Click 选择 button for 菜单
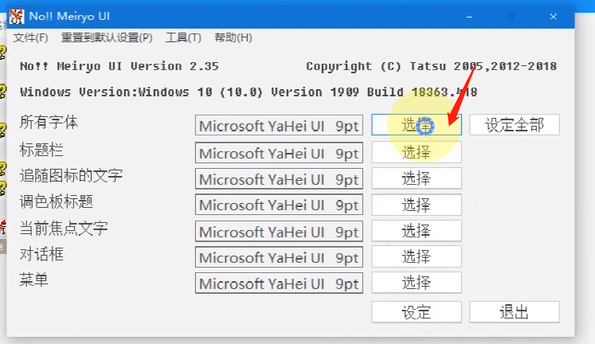The width and height of the screenshot is (595, 344). pos(417,283)
